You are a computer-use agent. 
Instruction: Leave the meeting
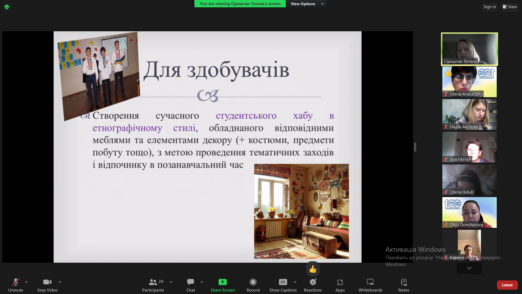coord(507,285)
